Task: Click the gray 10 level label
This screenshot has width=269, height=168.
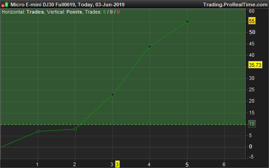Action: (x=252, y=124)
